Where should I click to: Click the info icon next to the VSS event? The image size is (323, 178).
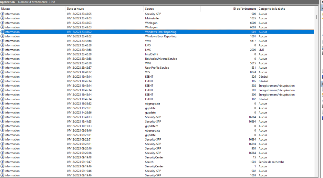(x=2, y=72)
